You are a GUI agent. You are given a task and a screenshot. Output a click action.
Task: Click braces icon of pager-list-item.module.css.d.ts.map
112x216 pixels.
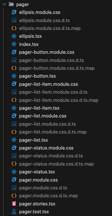[14, 100]
